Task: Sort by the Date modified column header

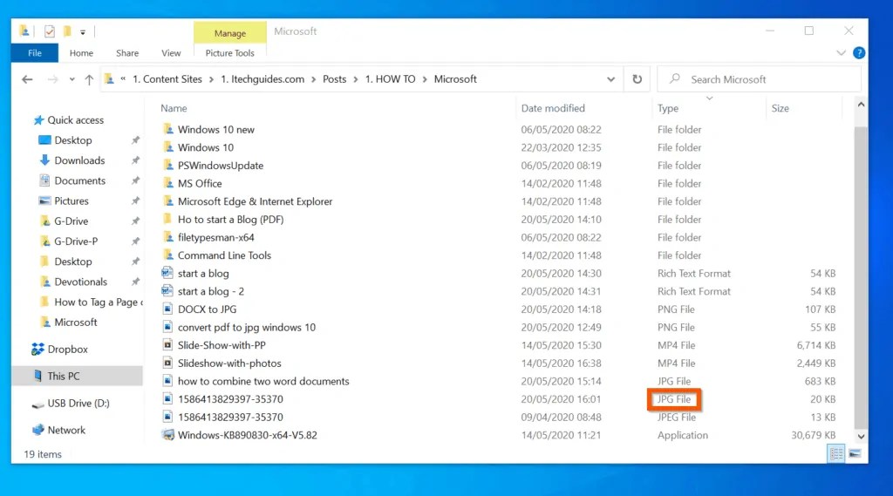Action: 552,108
